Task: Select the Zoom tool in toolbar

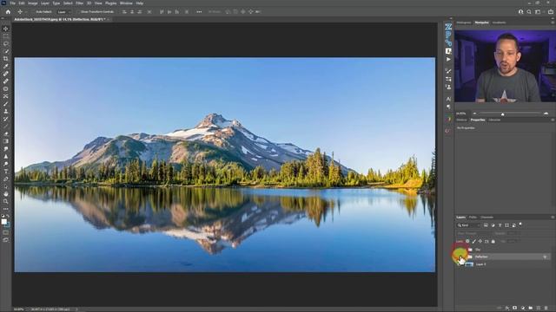Action: pos(6,201)
